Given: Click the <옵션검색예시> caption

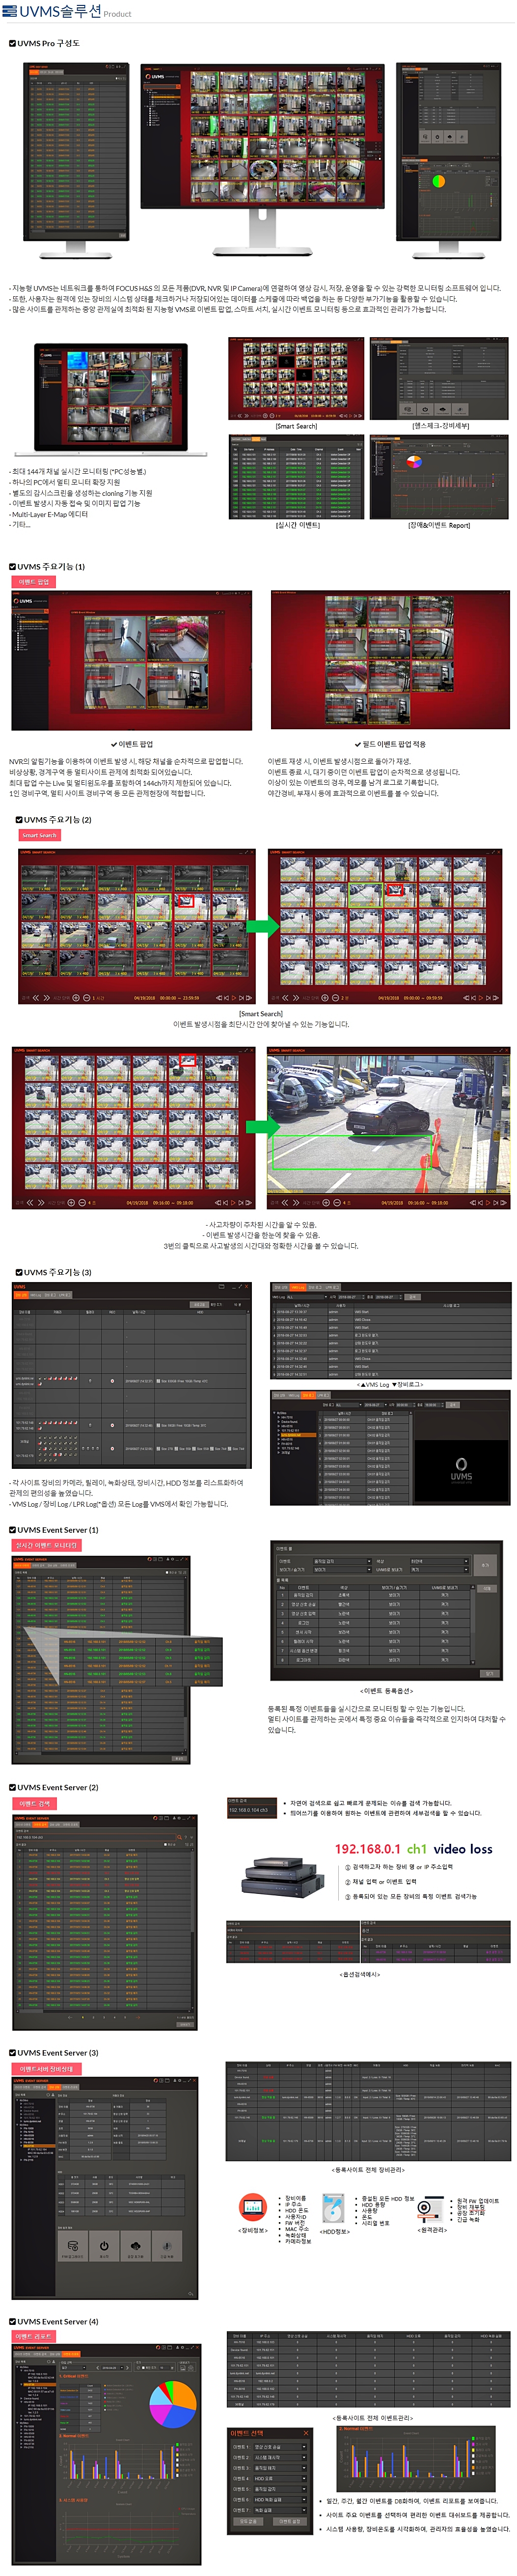Looking at the screenshot, I should point(359,1975).
